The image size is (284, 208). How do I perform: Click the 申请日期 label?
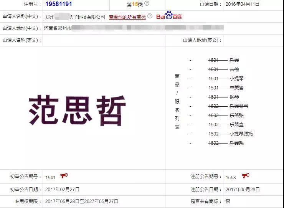[211, 4]
